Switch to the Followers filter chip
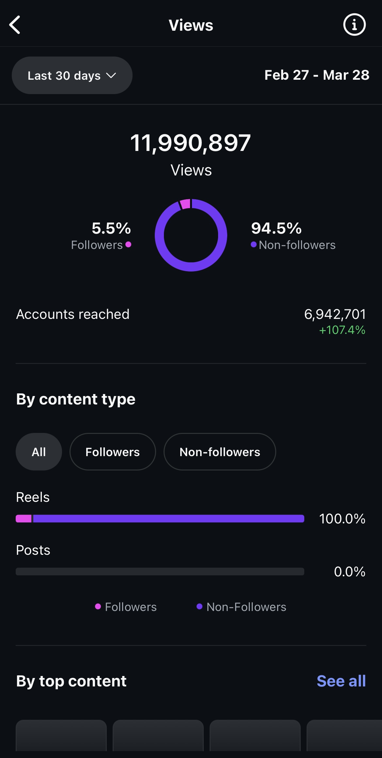The height and width of the screenshot is (758, 382). tap(113, 452)
